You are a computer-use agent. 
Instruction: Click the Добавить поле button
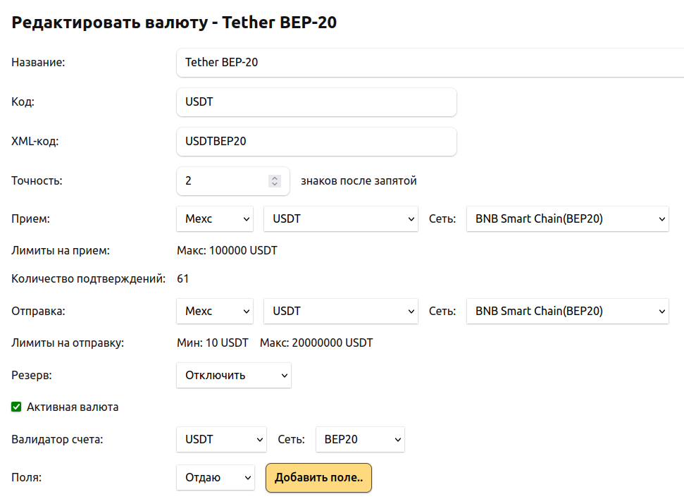[318, 478]
